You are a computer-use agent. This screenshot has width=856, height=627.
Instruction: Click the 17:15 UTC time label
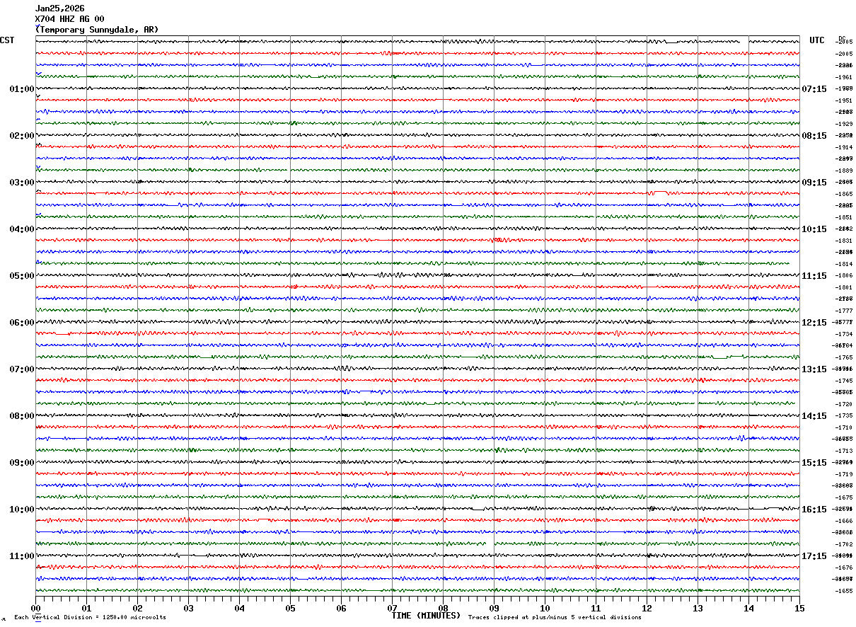pos(814,556)
